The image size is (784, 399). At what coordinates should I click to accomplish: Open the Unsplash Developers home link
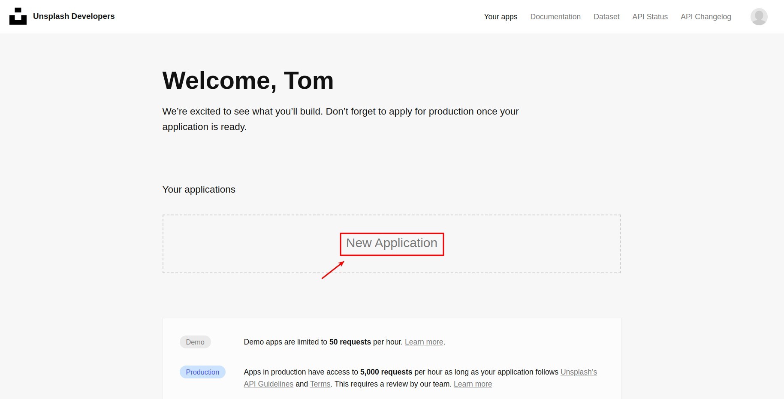[x=74, y=16]
